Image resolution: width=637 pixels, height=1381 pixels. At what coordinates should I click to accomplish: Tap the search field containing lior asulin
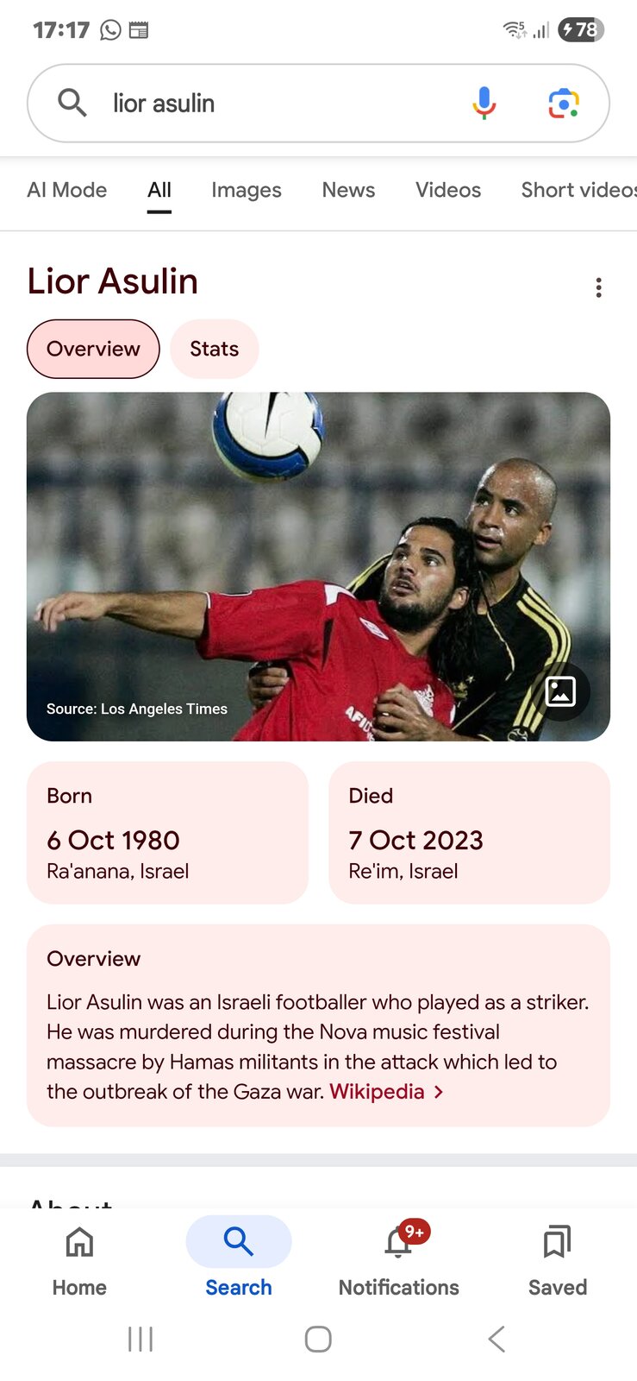[276, 104]
